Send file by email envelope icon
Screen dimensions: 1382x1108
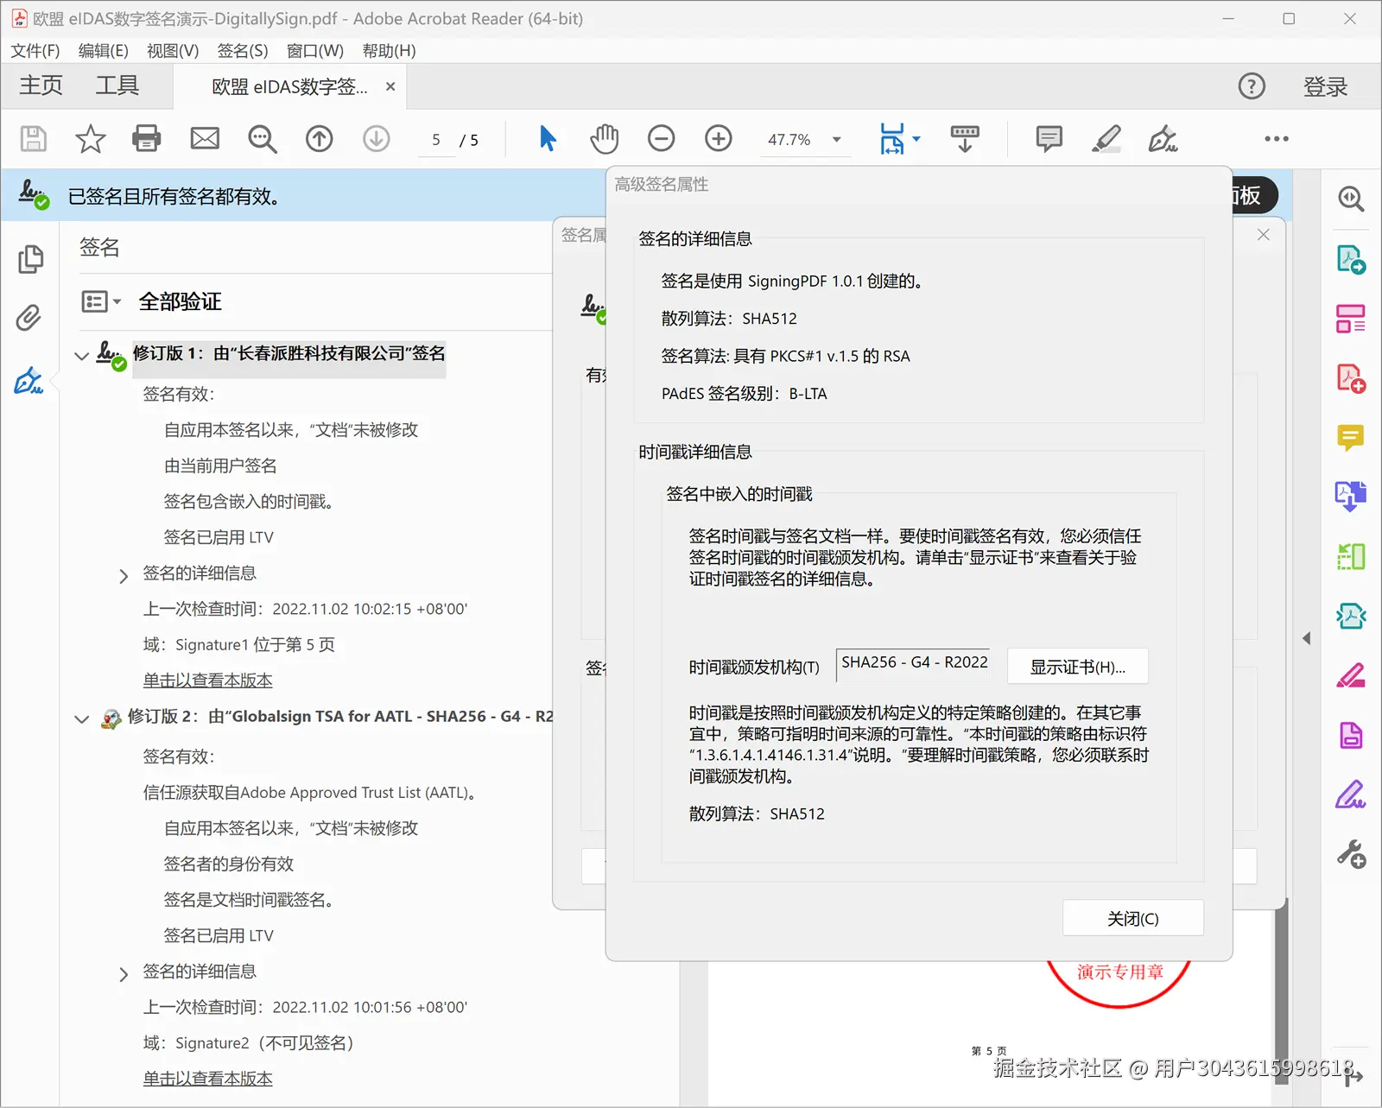[205, 138]
